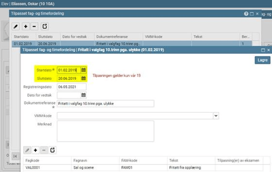Select the VAL0001 Sal og scene row
The image size is (272, 172).
pyautogui.click(x=81, y=166)
